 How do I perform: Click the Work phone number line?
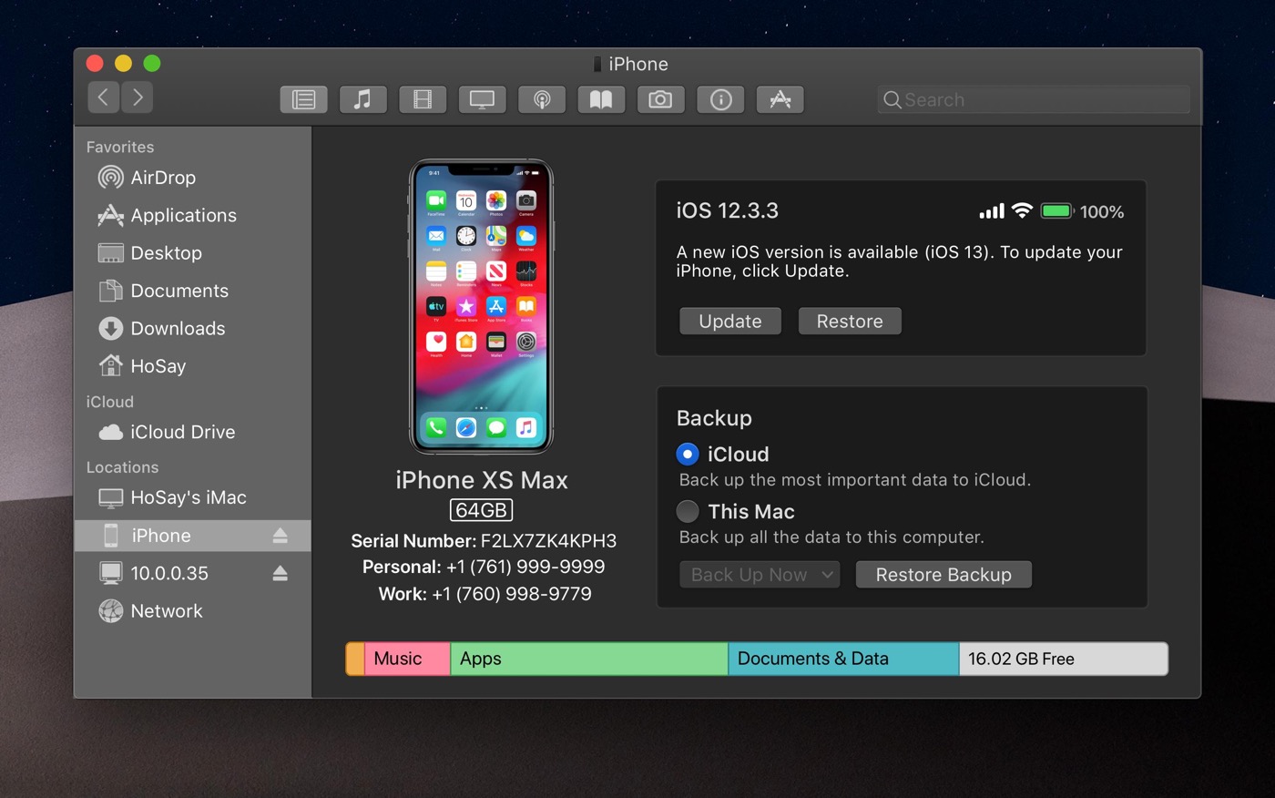coord(484,594)
